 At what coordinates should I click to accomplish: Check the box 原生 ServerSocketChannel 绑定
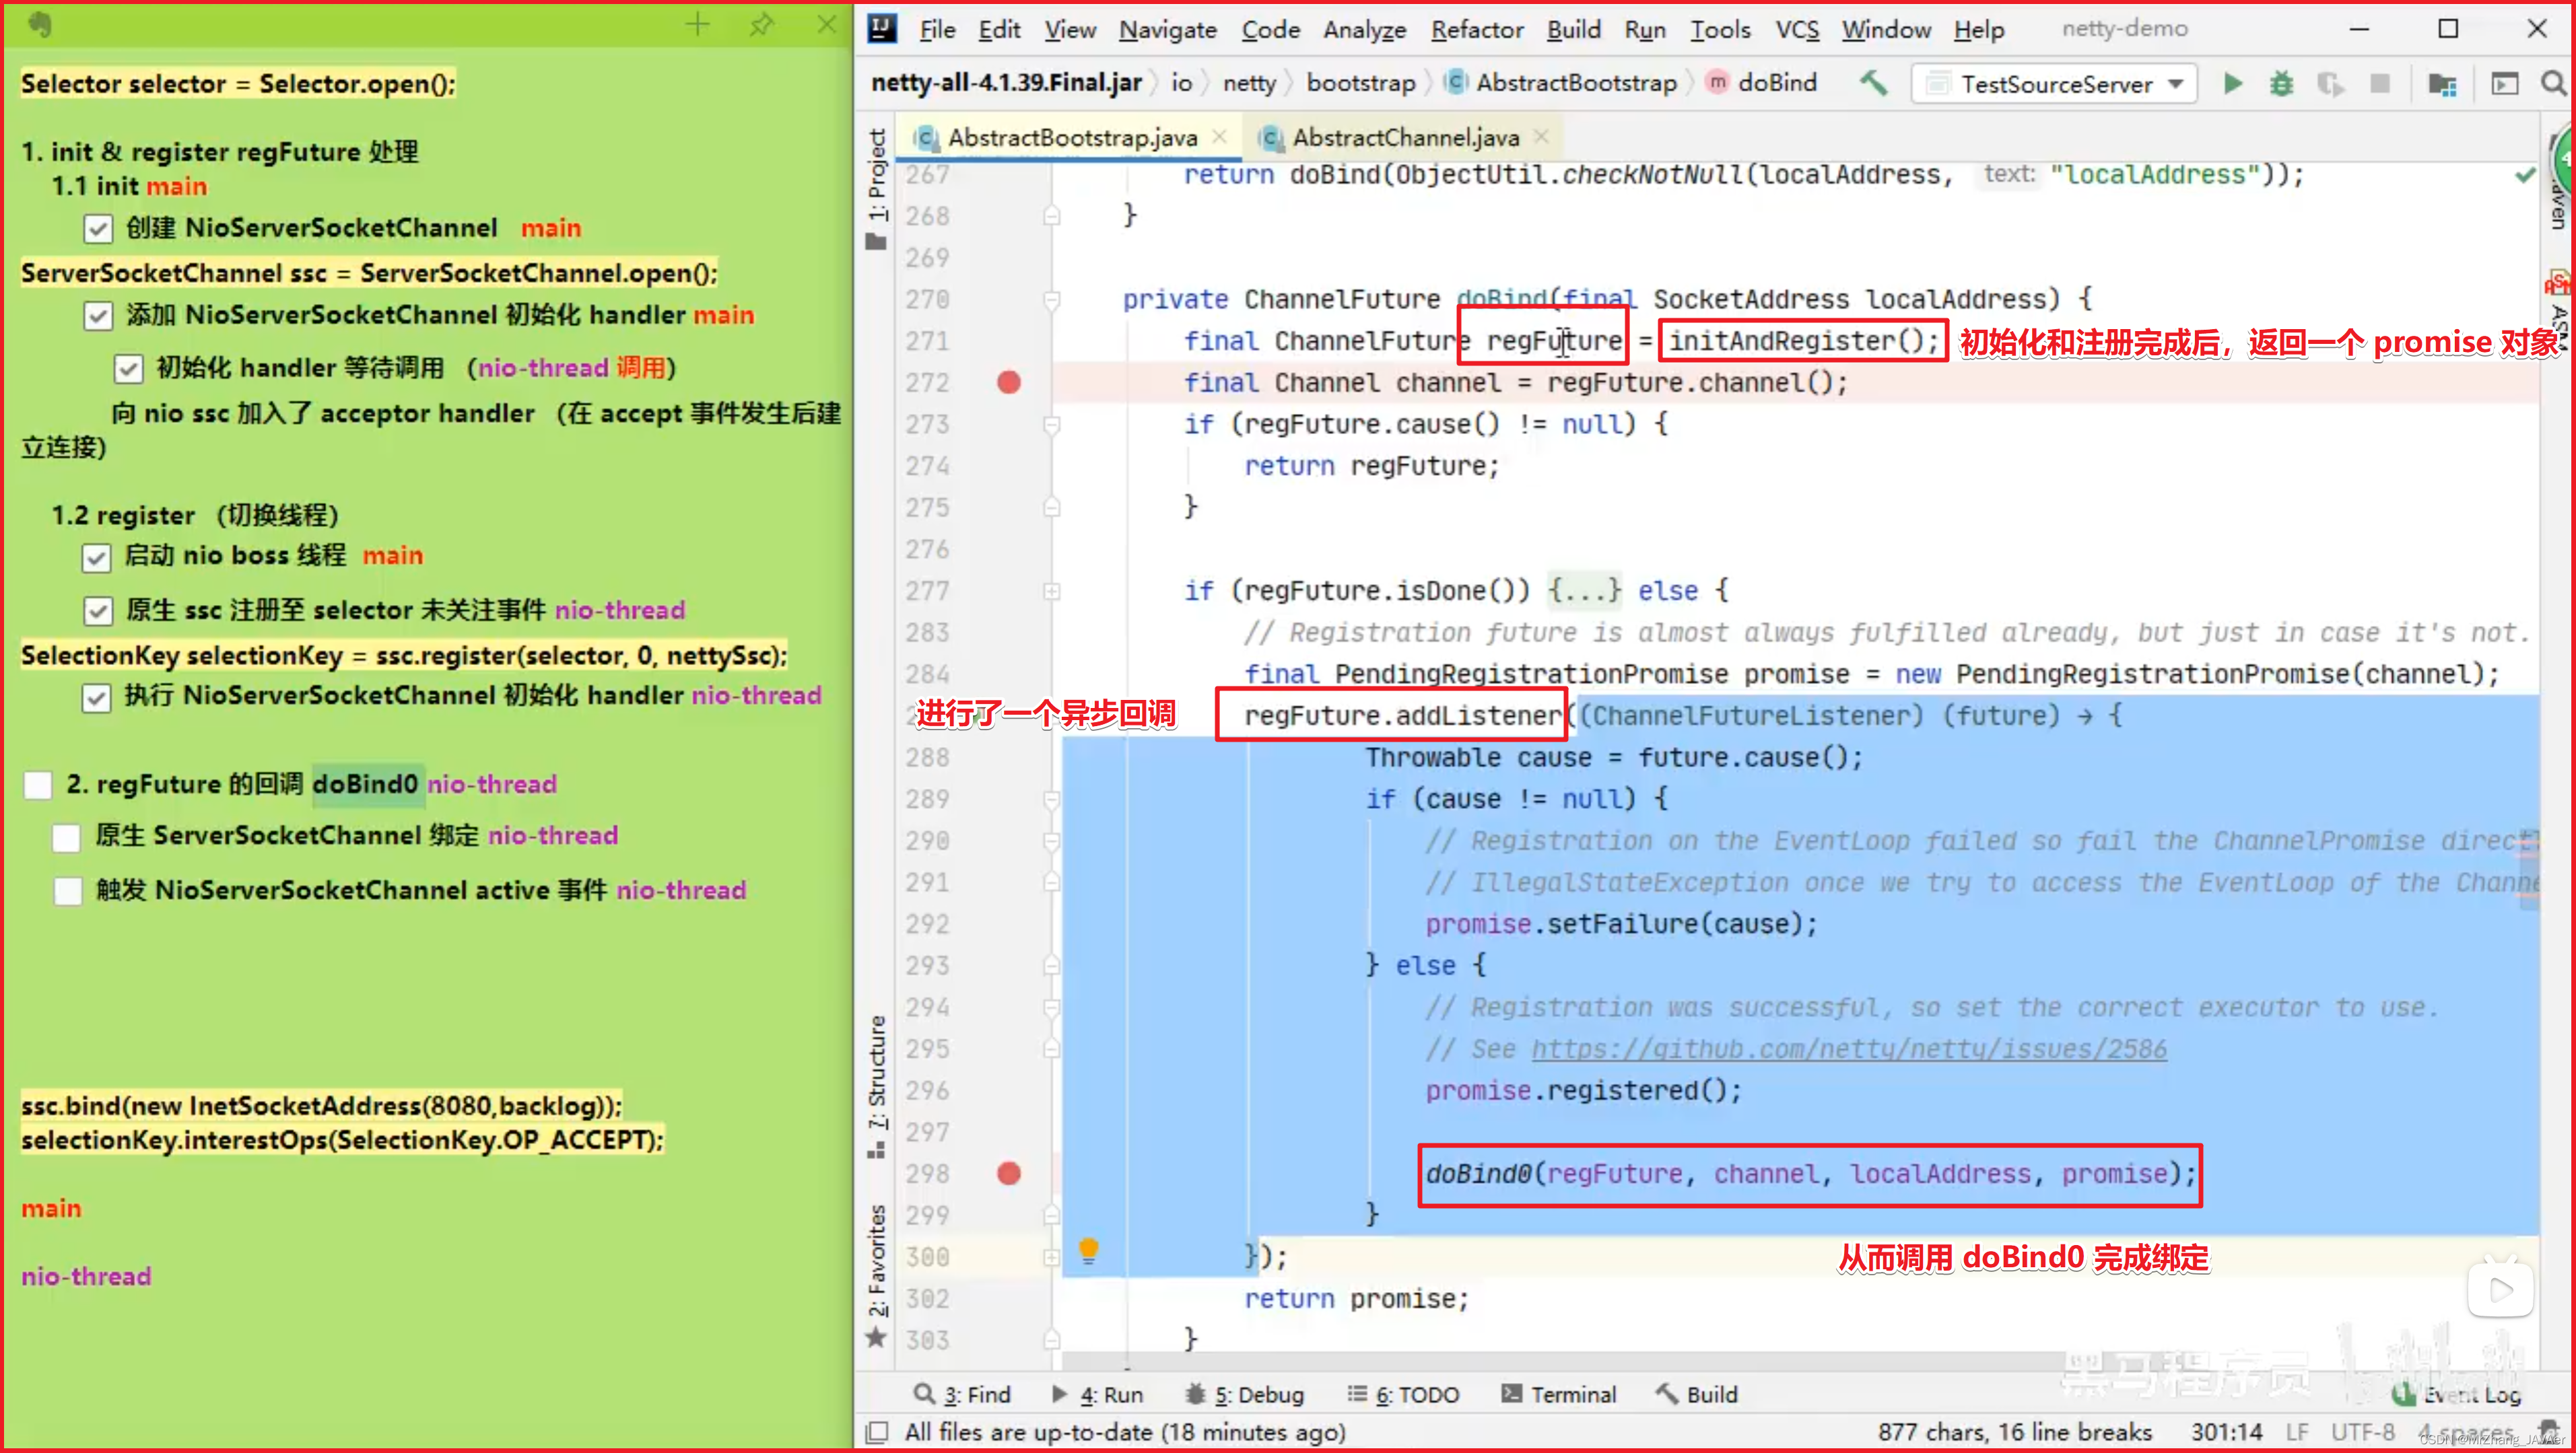[66, 837]
